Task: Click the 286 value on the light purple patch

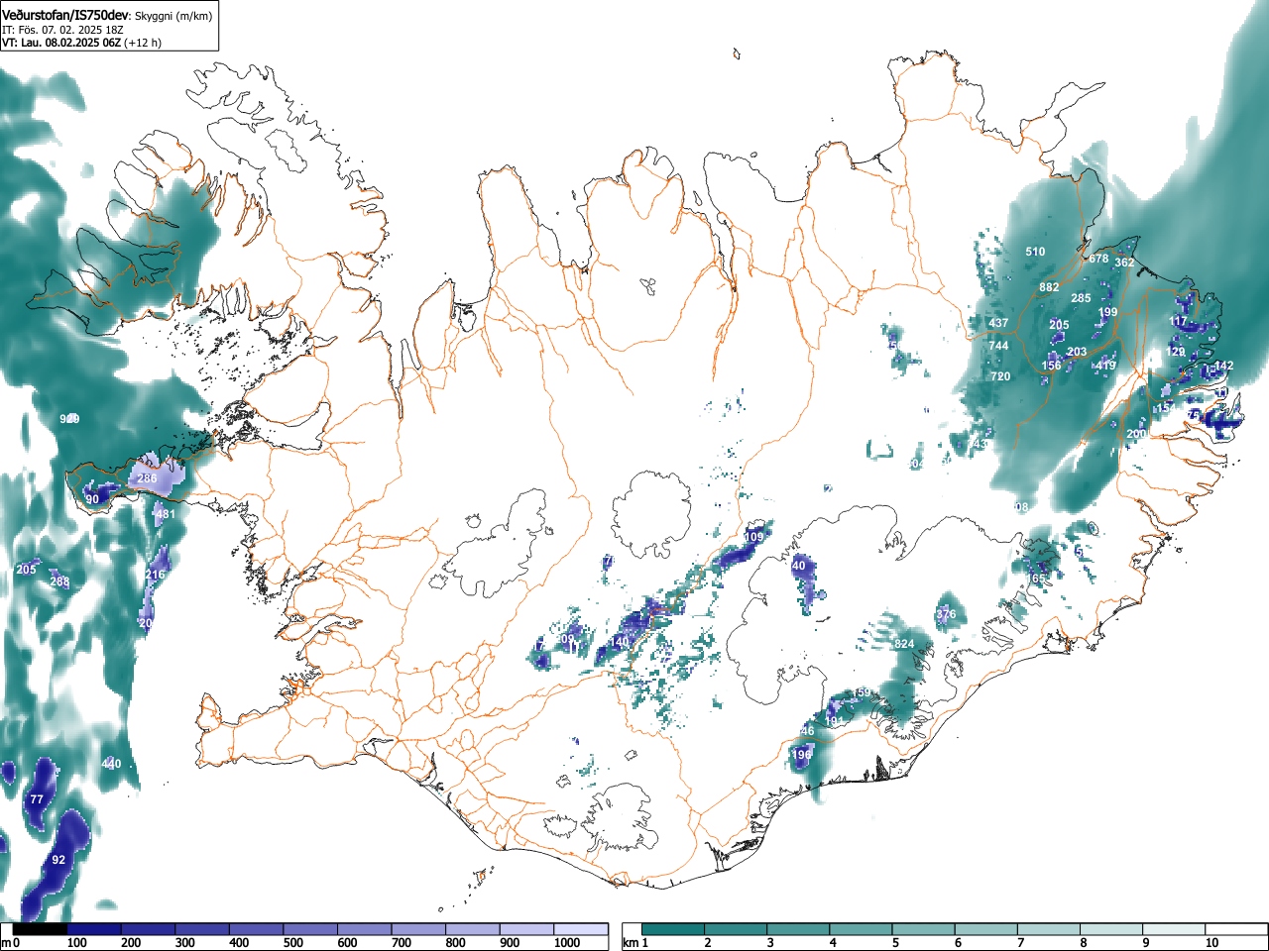Action: [x=147, y=478]
